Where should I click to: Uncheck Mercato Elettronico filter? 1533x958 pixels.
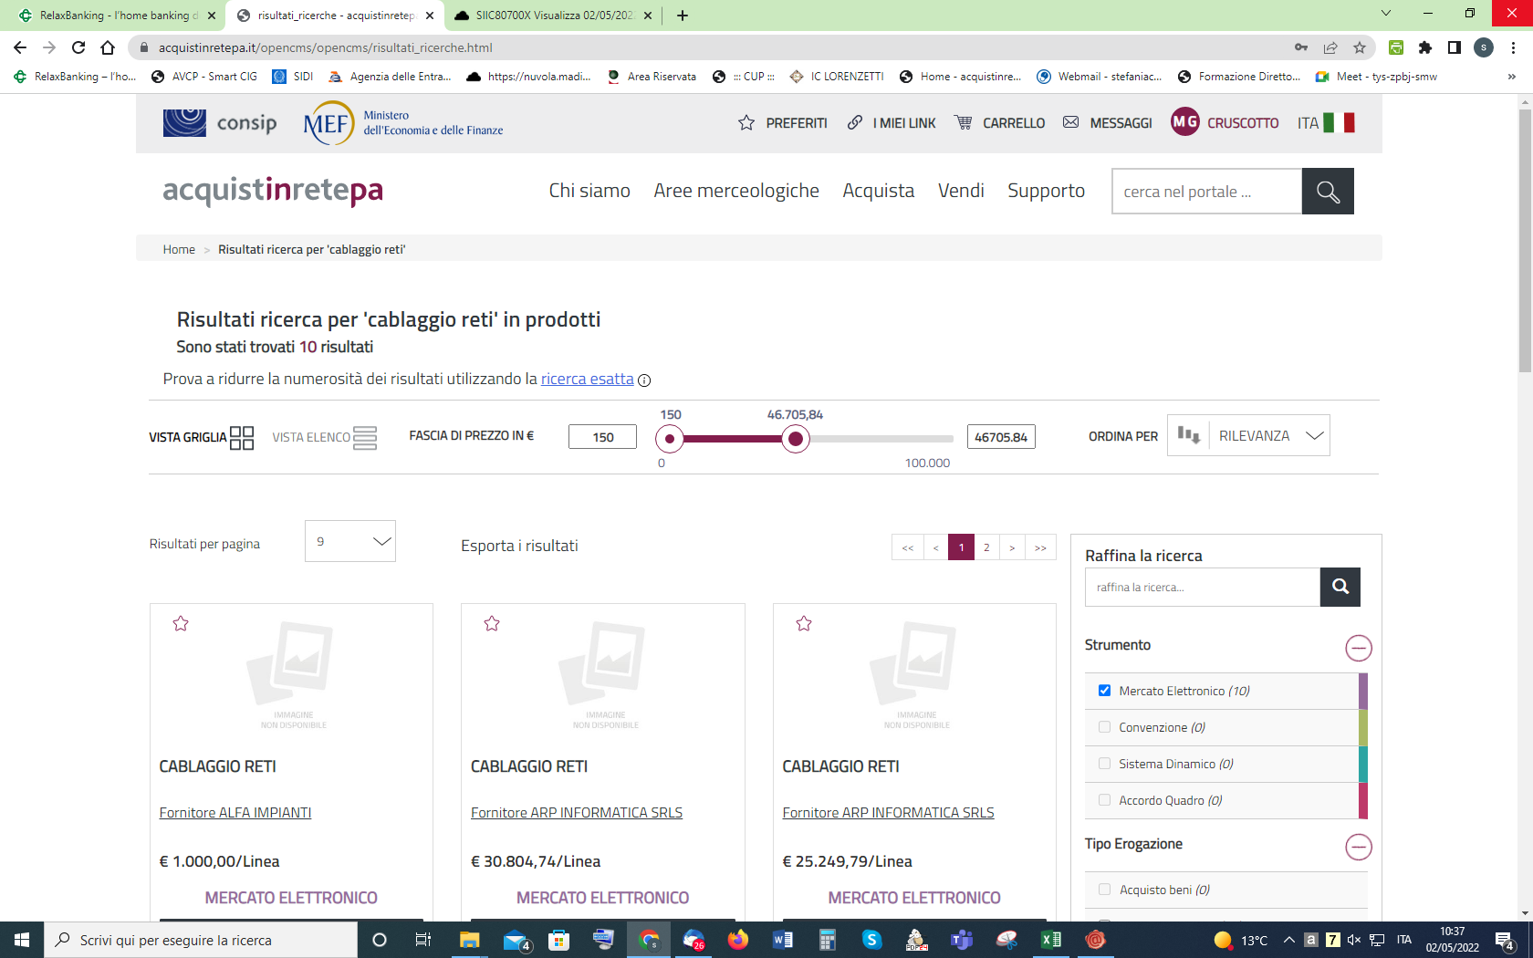click(1105, 691)
